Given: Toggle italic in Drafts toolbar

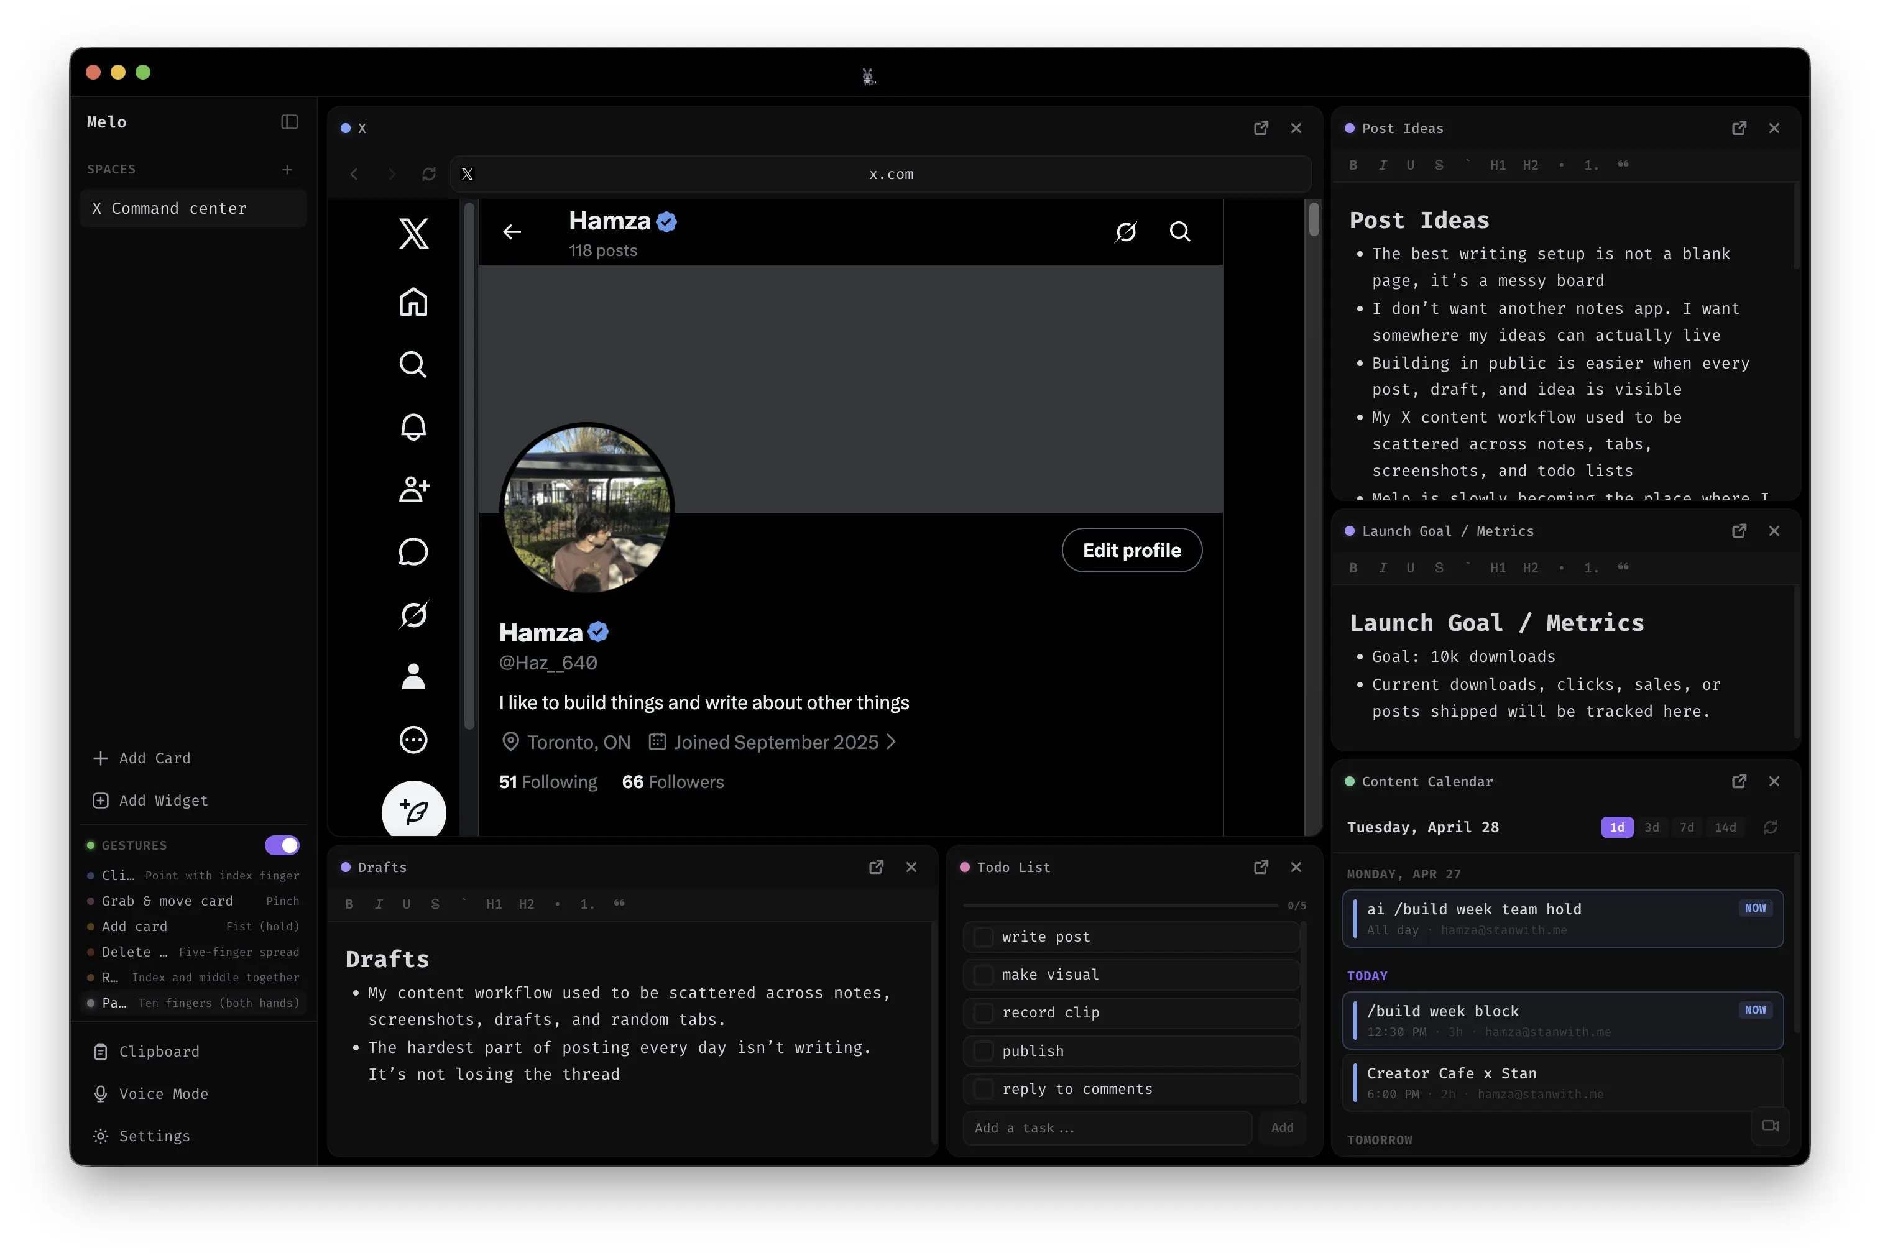Looking at the screenshot, I should point(379,904).
